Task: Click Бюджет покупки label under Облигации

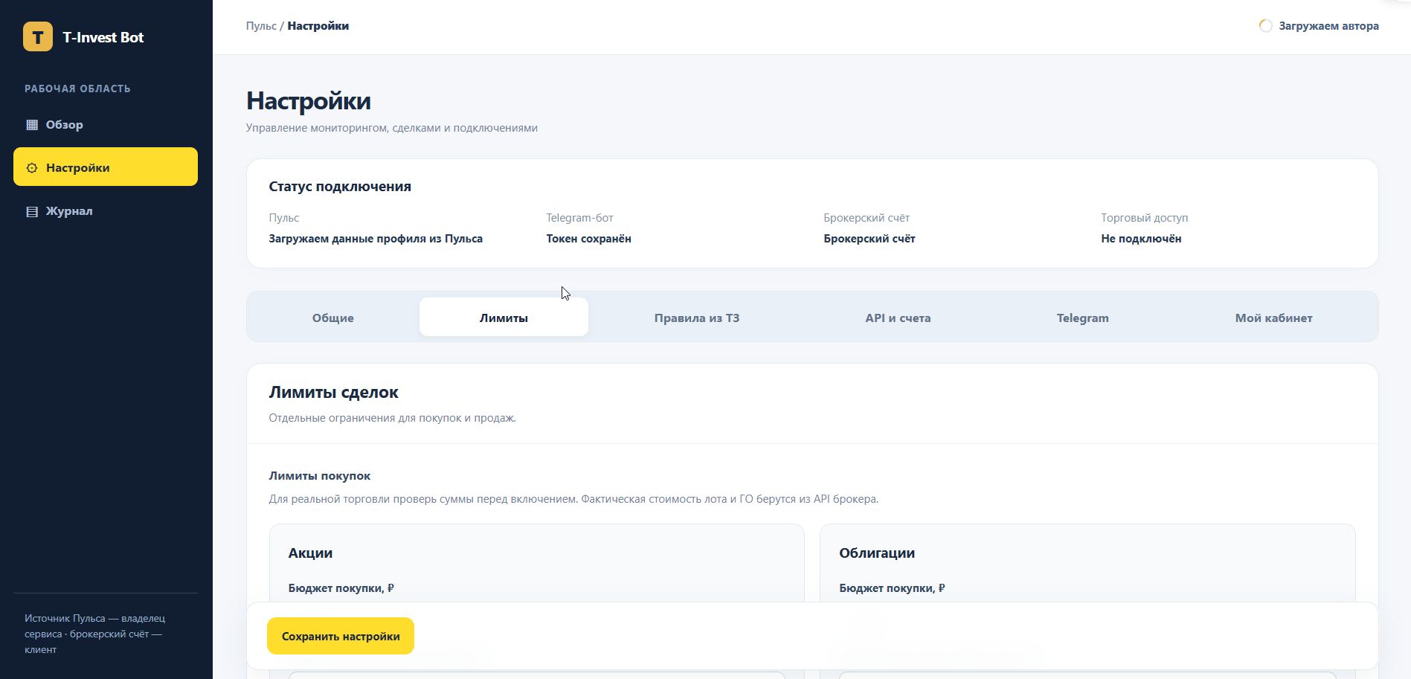Action: (x=892, y=588)
